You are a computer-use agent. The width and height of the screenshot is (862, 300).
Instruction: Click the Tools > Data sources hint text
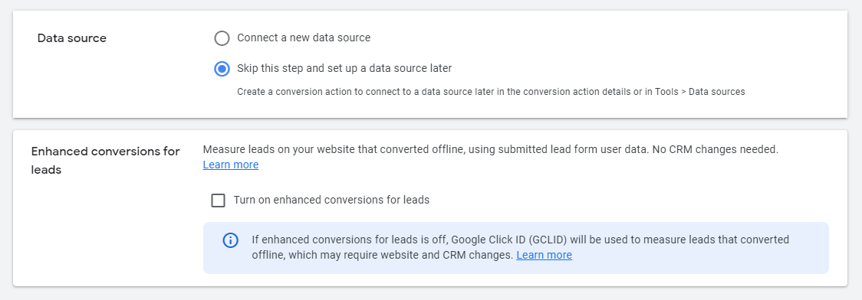click(x=700, y=92)
